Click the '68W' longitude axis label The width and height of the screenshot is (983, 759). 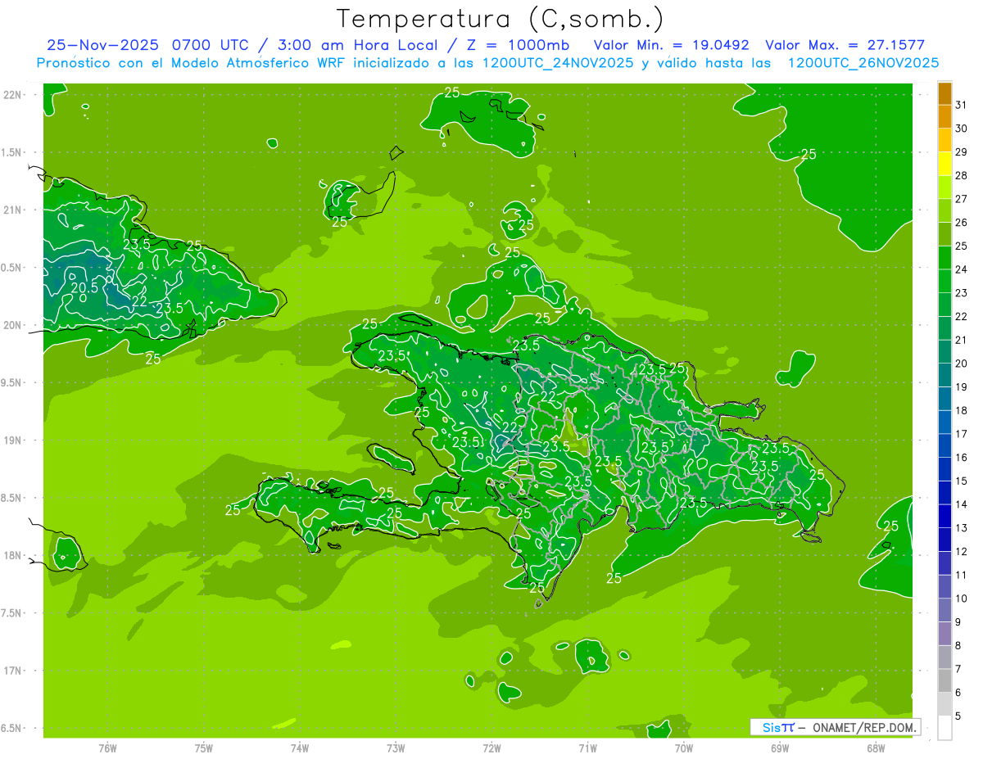[x=876, y=748]
